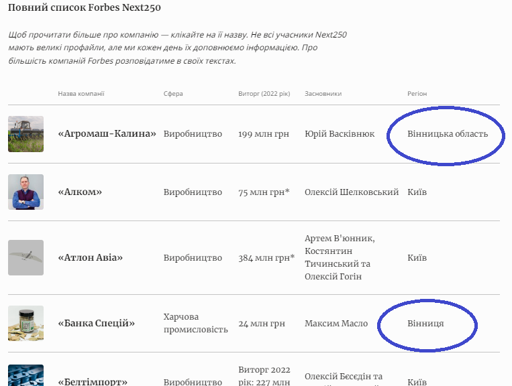Click the «Сфера» column header
The image size is (512, 386).
173,94
